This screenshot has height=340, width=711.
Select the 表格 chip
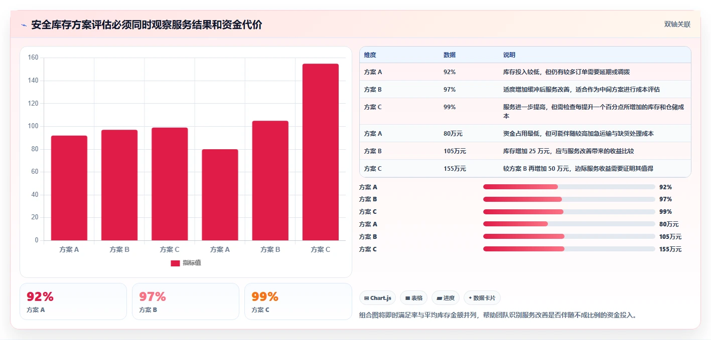(414, 298)
